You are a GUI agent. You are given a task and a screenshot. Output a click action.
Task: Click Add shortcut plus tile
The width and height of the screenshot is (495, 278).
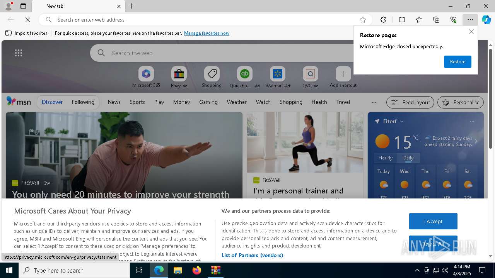[x=343, y=77]
